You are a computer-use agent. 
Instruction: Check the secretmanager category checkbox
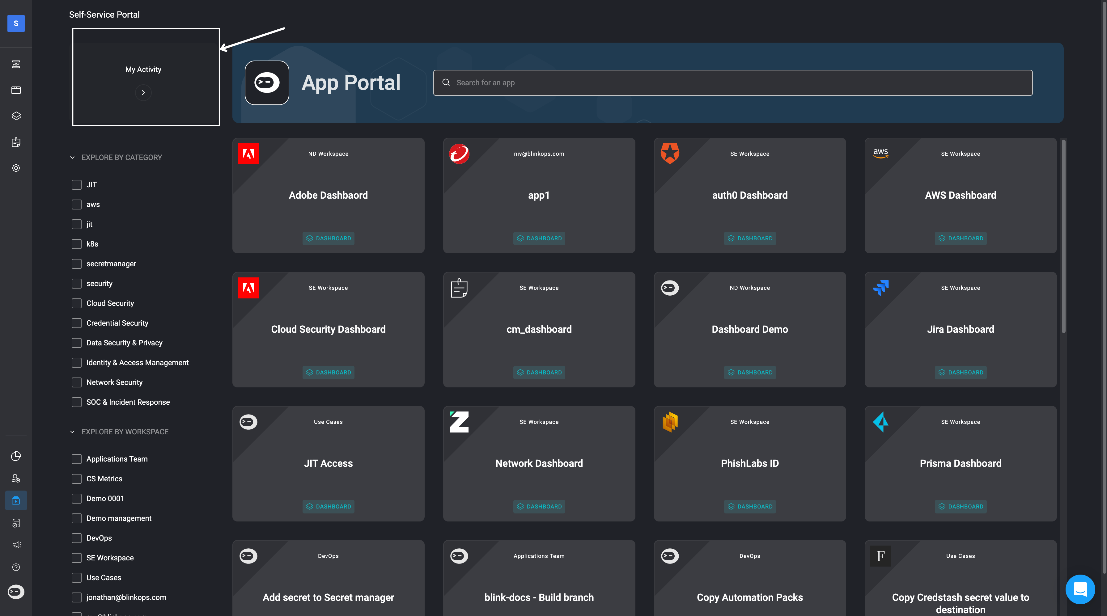tap(77, 264)
